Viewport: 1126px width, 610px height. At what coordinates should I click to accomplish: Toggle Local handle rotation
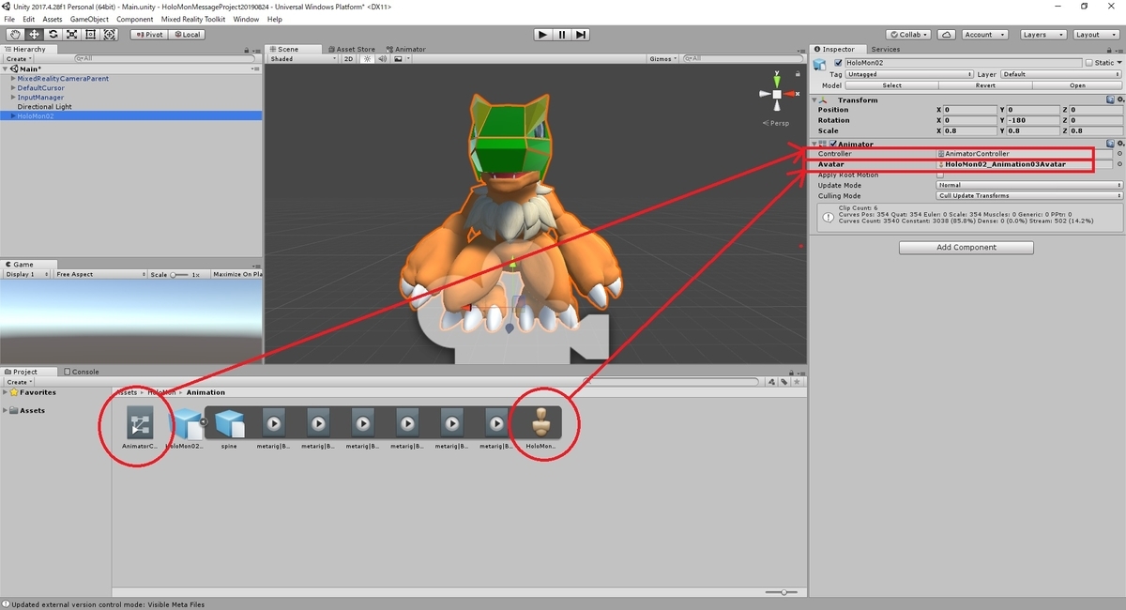click(187, 35)
